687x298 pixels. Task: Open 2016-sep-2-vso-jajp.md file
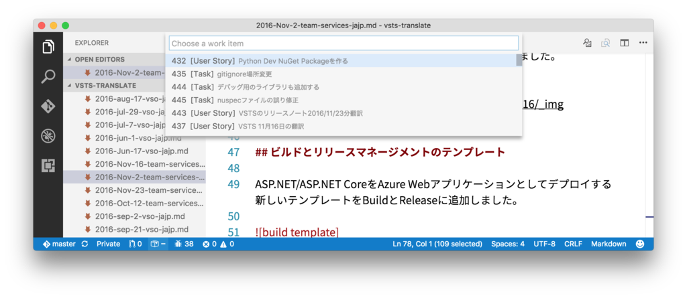click(x=134, y=217)
